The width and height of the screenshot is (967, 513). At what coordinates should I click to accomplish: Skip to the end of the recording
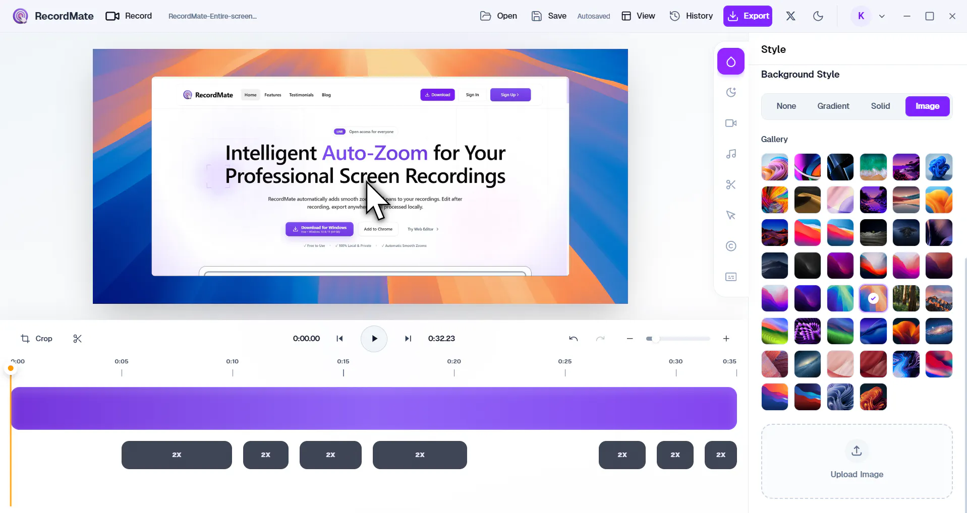[x=408, y=339]
